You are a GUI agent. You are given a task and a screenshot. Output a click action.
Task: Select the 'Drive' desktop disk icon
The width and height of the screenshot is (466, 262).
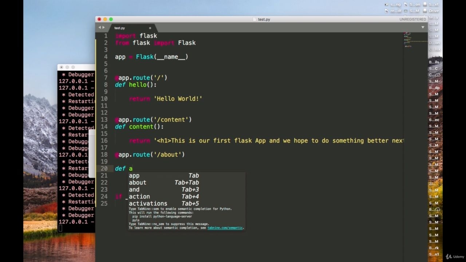[x=431, y=11]
